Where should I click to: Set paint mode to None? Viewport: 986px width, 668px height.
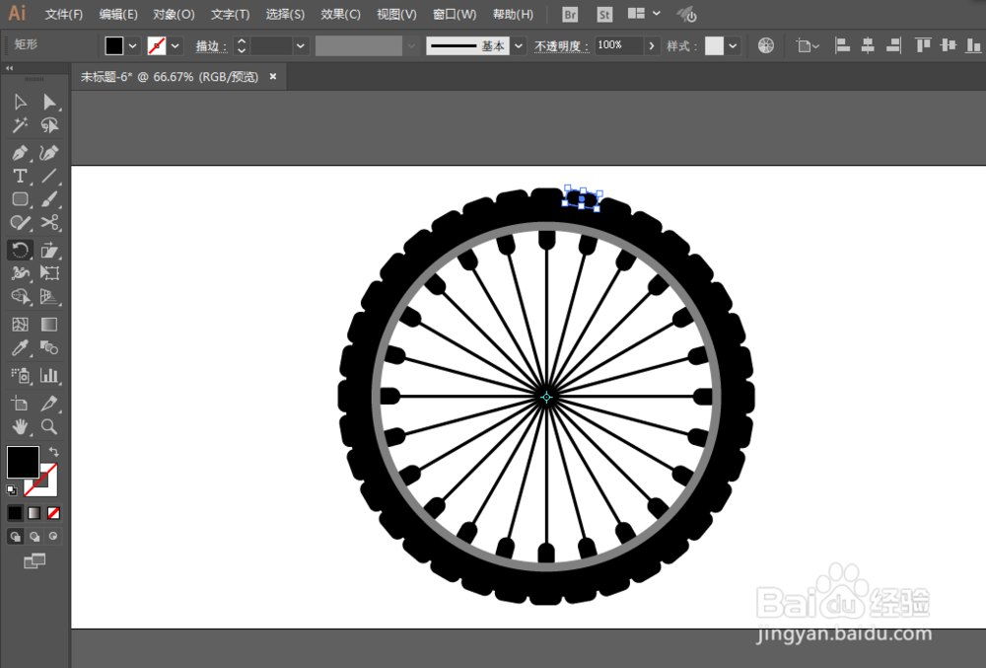click(x=54, y=513)
